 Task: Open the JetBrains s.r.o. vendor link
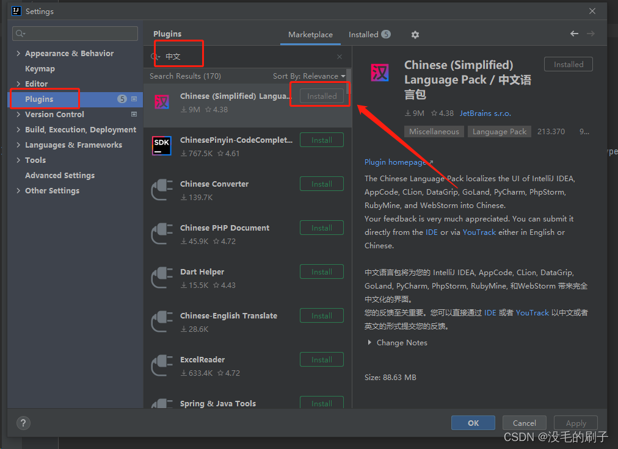485,113
